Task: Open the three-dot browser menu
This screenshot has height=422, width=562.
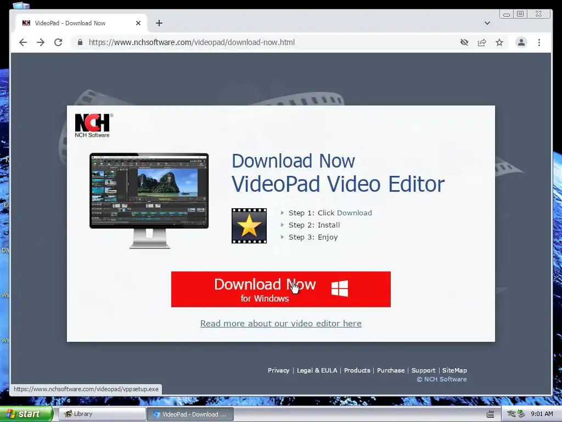Action: coord(539,42)
